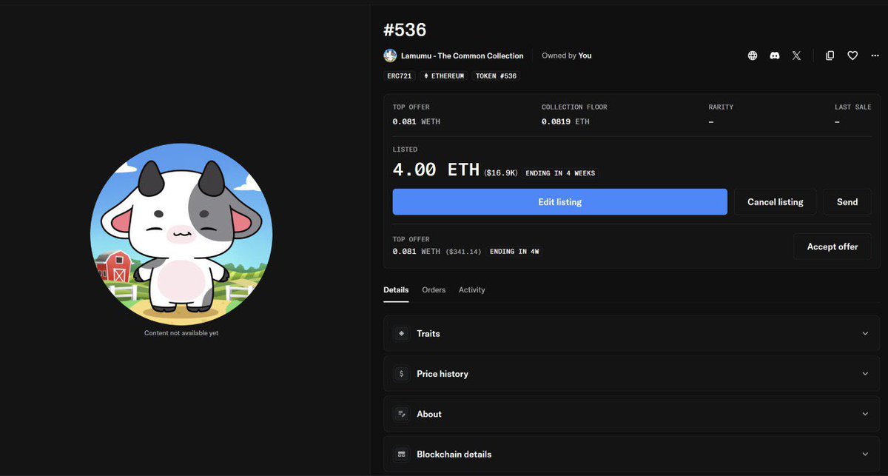Click the Price history section label
The height and width of the screenshot is (476, 888).
(x=443, y=374)
